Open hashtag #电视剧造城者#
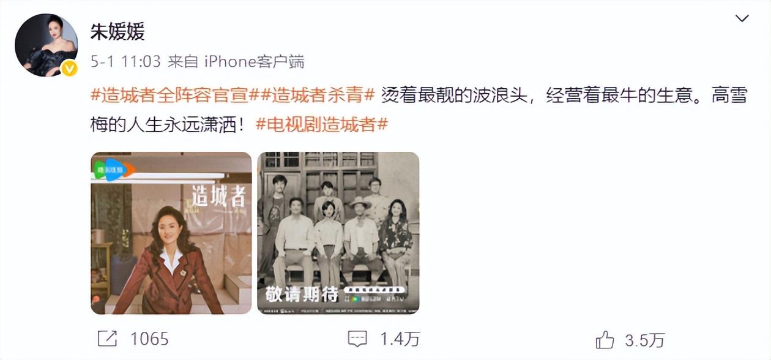This screenshot has height=360, width=771. (x=321, y=125)
